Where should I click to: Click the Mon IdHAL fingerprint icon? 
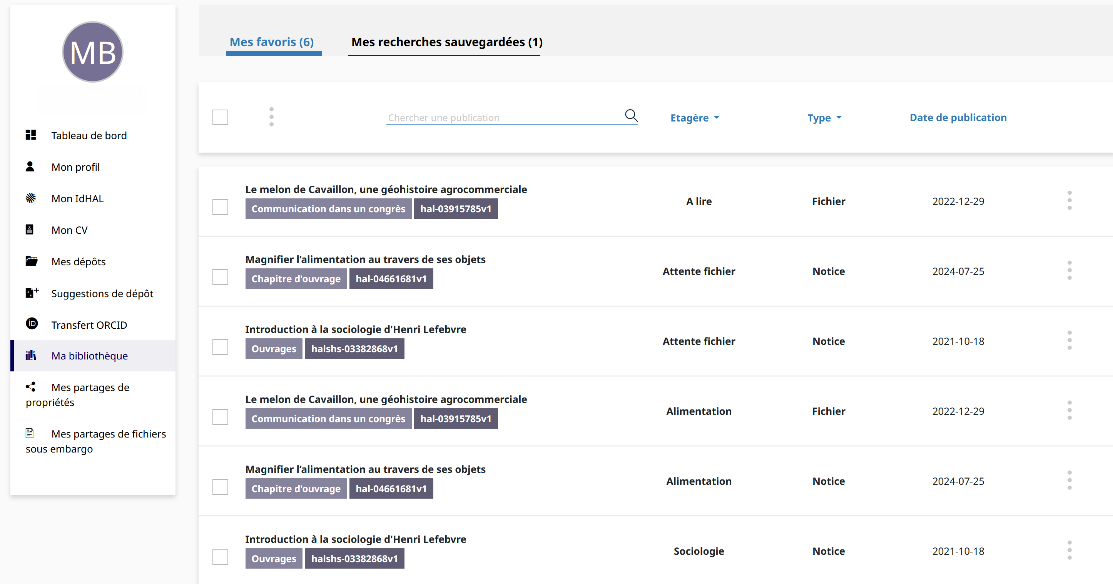[x=31, y=198]
